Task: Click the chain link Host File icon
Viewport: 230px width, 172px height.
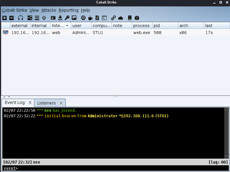Action: 113,18
